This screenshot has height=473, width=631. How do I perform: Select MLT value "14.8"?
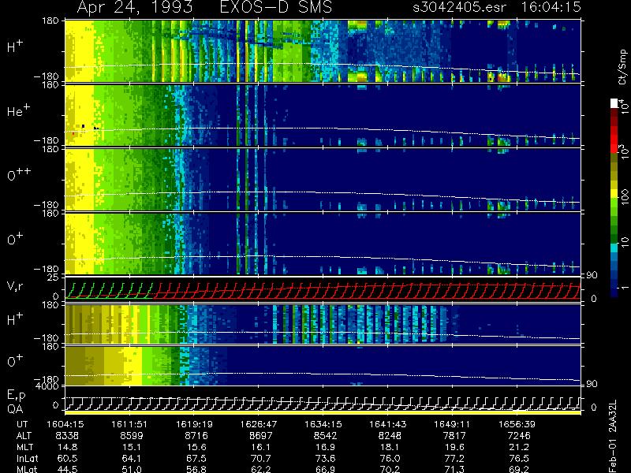pos(67,447)
